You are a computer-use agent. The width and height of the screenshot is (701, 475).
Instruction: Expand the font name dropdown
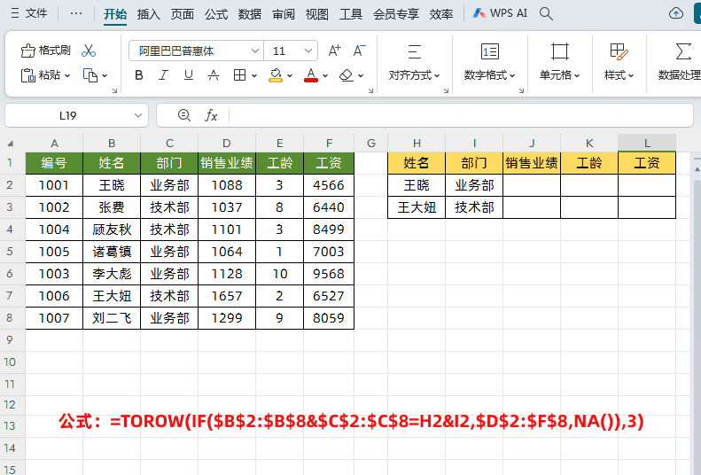click(x=254, y=51)
